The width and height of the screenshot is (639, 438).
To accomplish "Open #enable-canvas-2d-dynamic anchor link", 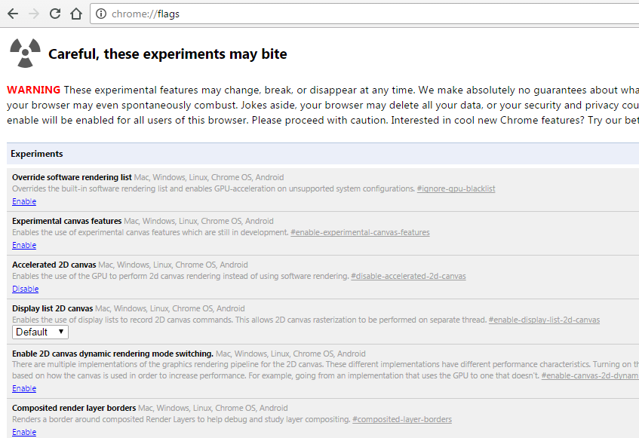I will tap(590, 375).
